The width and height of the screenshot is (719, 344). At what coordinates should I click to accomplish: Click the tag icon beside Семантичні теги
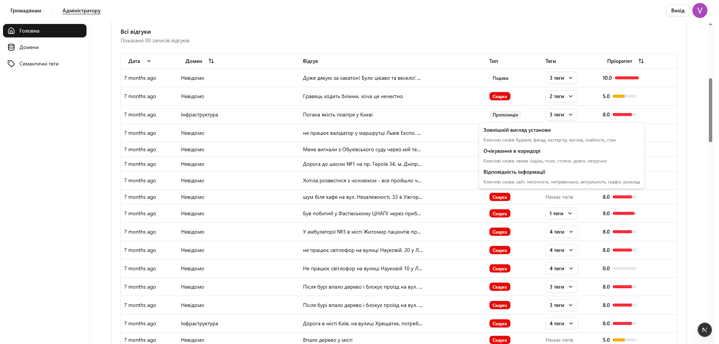coord(11,64)
